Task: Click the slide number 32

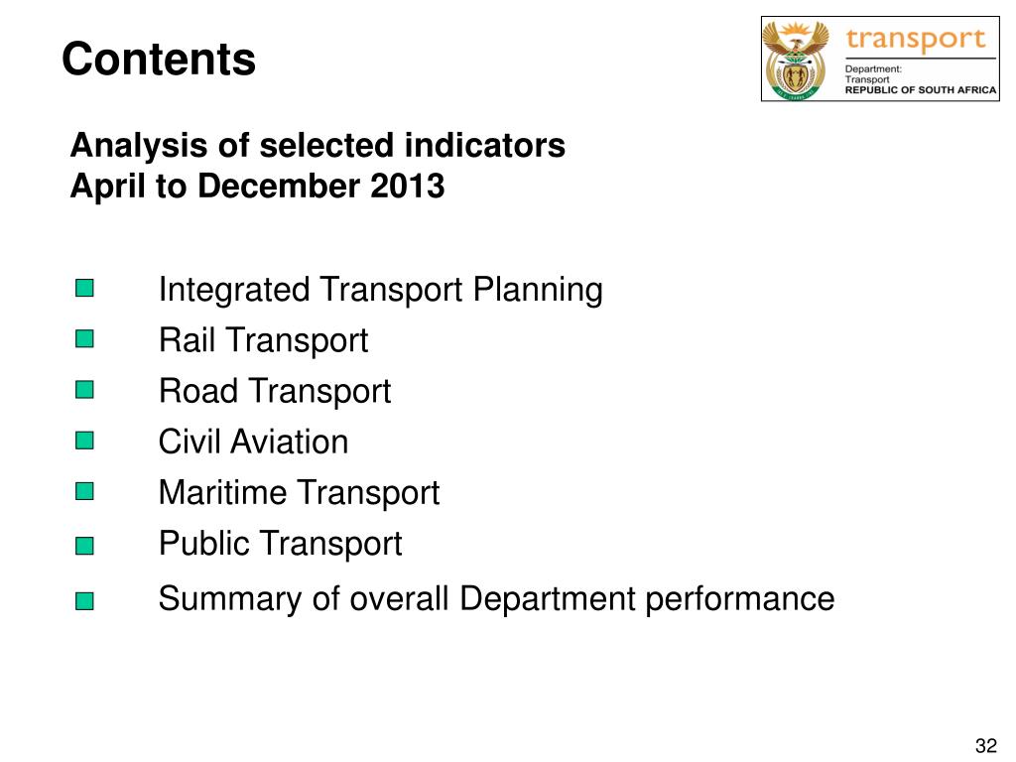Action: click(986, 746)
